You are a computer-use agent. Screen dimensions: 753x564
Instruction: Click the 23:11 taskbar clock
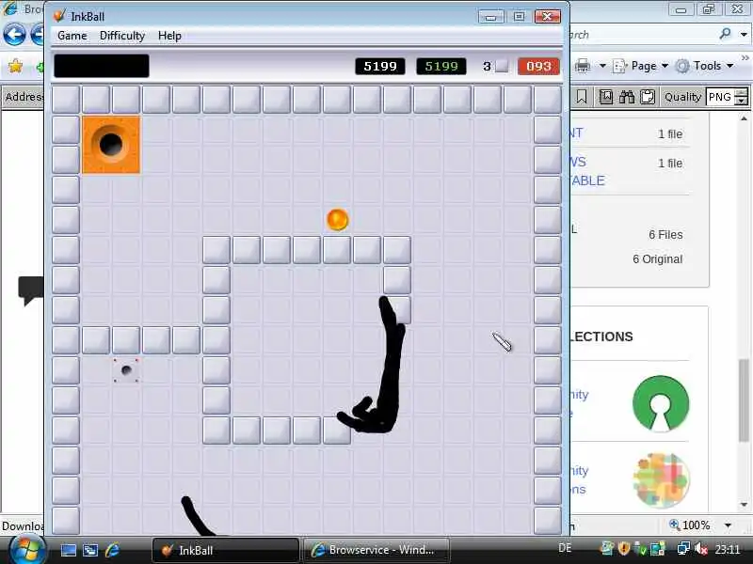coord(727,548)
